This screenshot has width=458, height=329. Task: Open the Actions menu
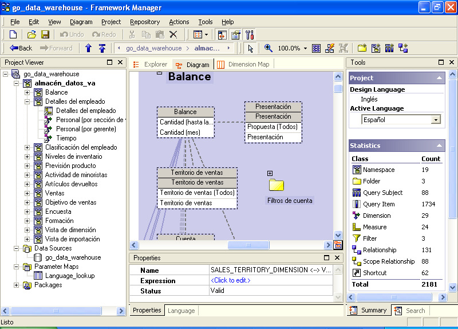click(x=179, y=22)
